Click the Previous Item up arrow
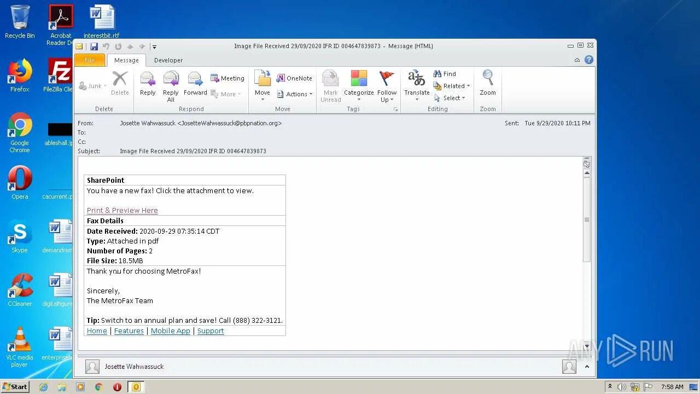 (130, 47)
